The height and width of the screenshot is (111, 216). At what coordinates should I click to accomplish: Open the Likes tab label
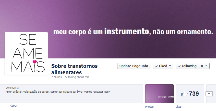click(178, 107)
